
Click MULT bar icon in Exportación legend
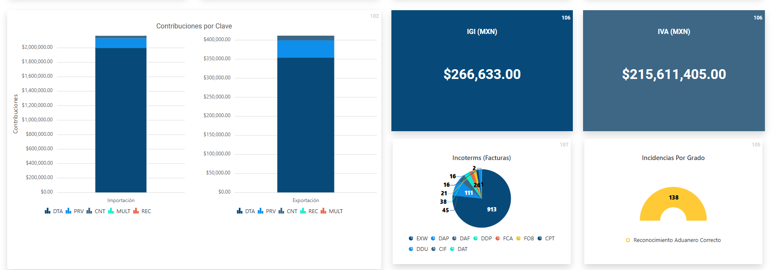coord(323,211)
